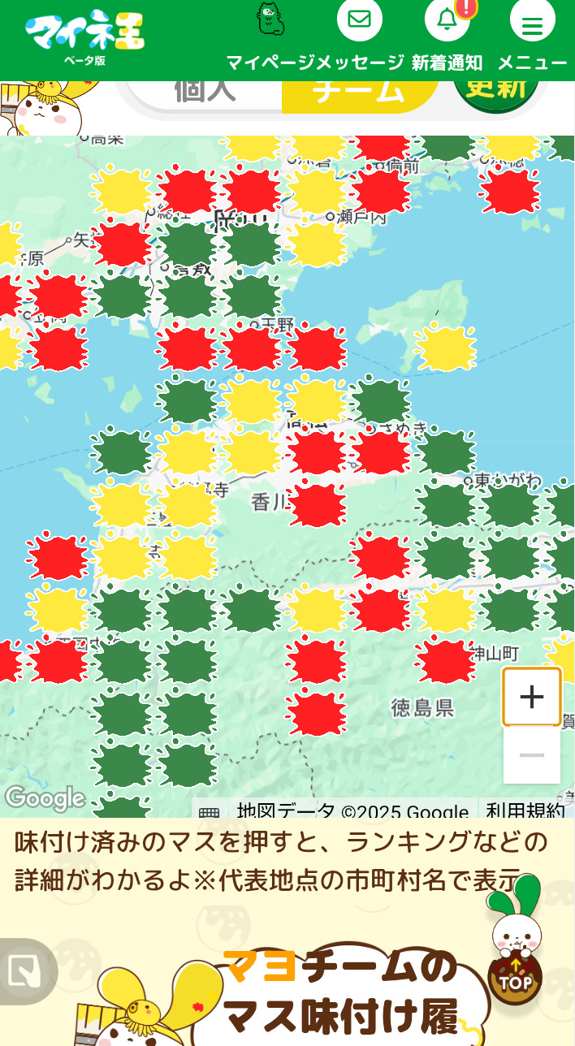Image resolution: width=575 pixels, height=1046 pixels.
Task: Select 地図データ ©2025 Google attribution text
Action: [x=352, y=811]
